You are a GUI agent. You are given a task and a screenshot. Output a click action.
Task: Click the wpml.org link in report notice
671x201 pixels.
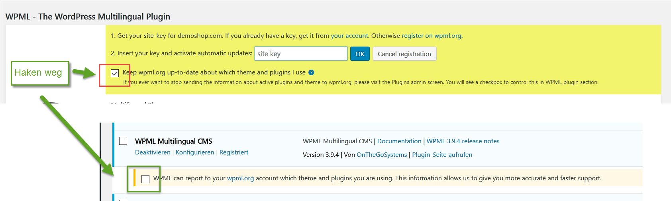point(240,178)
